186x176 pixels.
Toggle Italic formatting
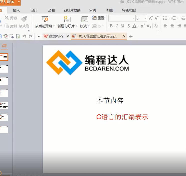pyautogui.click(x=117, y=26)
